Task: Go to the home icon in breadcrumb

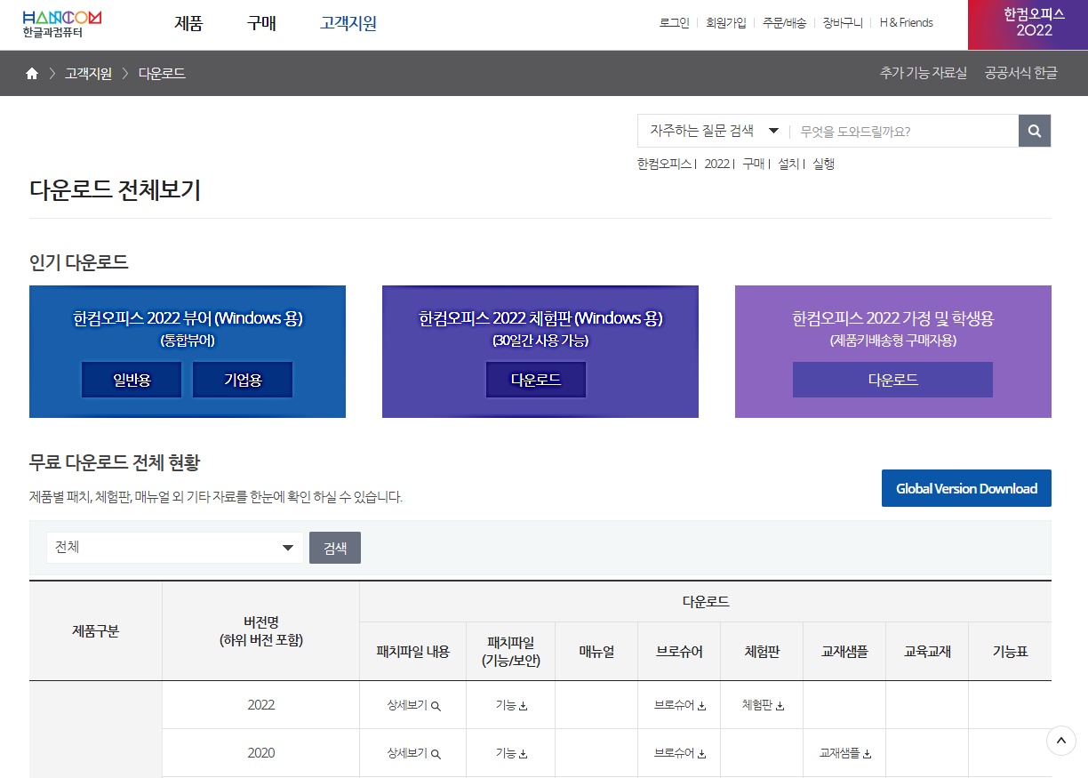Action: point(32,74)
